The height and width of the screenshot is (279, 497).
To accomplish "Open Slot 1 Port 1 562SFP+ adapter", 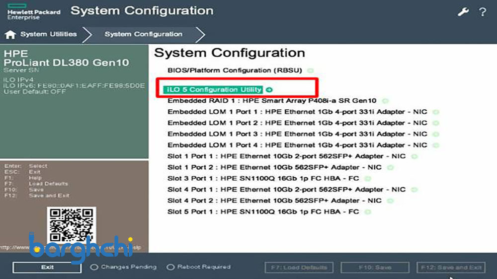I will [x=286, y=156].
